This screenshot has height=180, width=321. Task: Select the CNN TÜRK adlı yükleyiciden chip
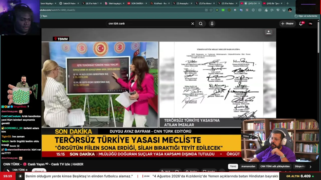coord(275,166)
